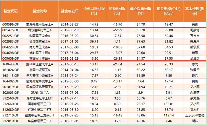Click manager name 万方方
Image resolution: width=207 pixels, height=125 pixels.
coord(195,36)
